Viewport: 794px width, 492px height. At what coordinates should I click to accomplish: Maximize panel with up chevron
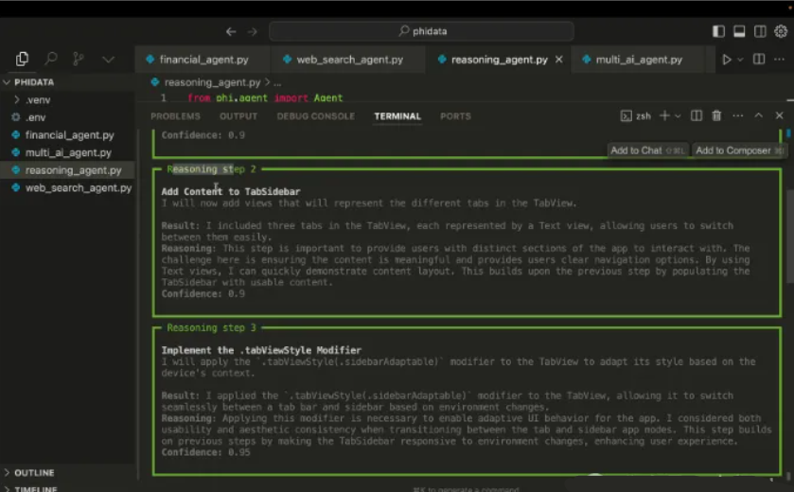pos(759,116)
